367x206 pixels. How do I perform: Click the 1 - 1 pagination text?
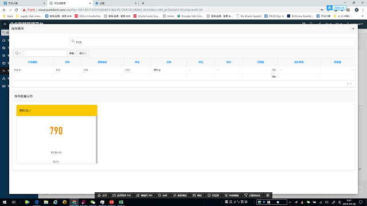point(349,84)
